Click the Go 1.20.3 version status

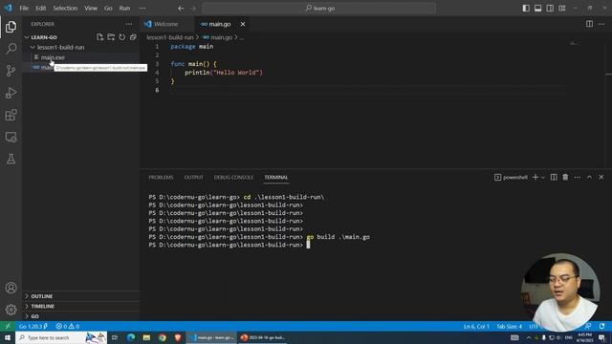pyautogui.click(x=33, y=326)
